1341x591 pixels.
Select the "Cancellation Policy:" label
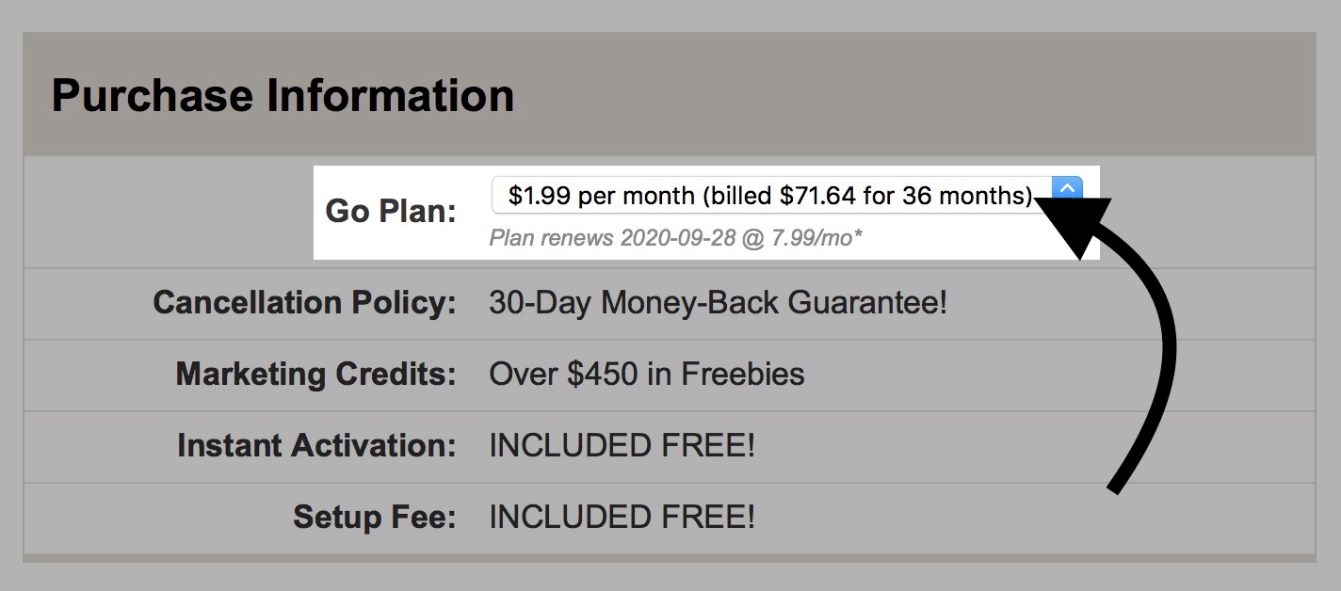[x=304, y=303]
